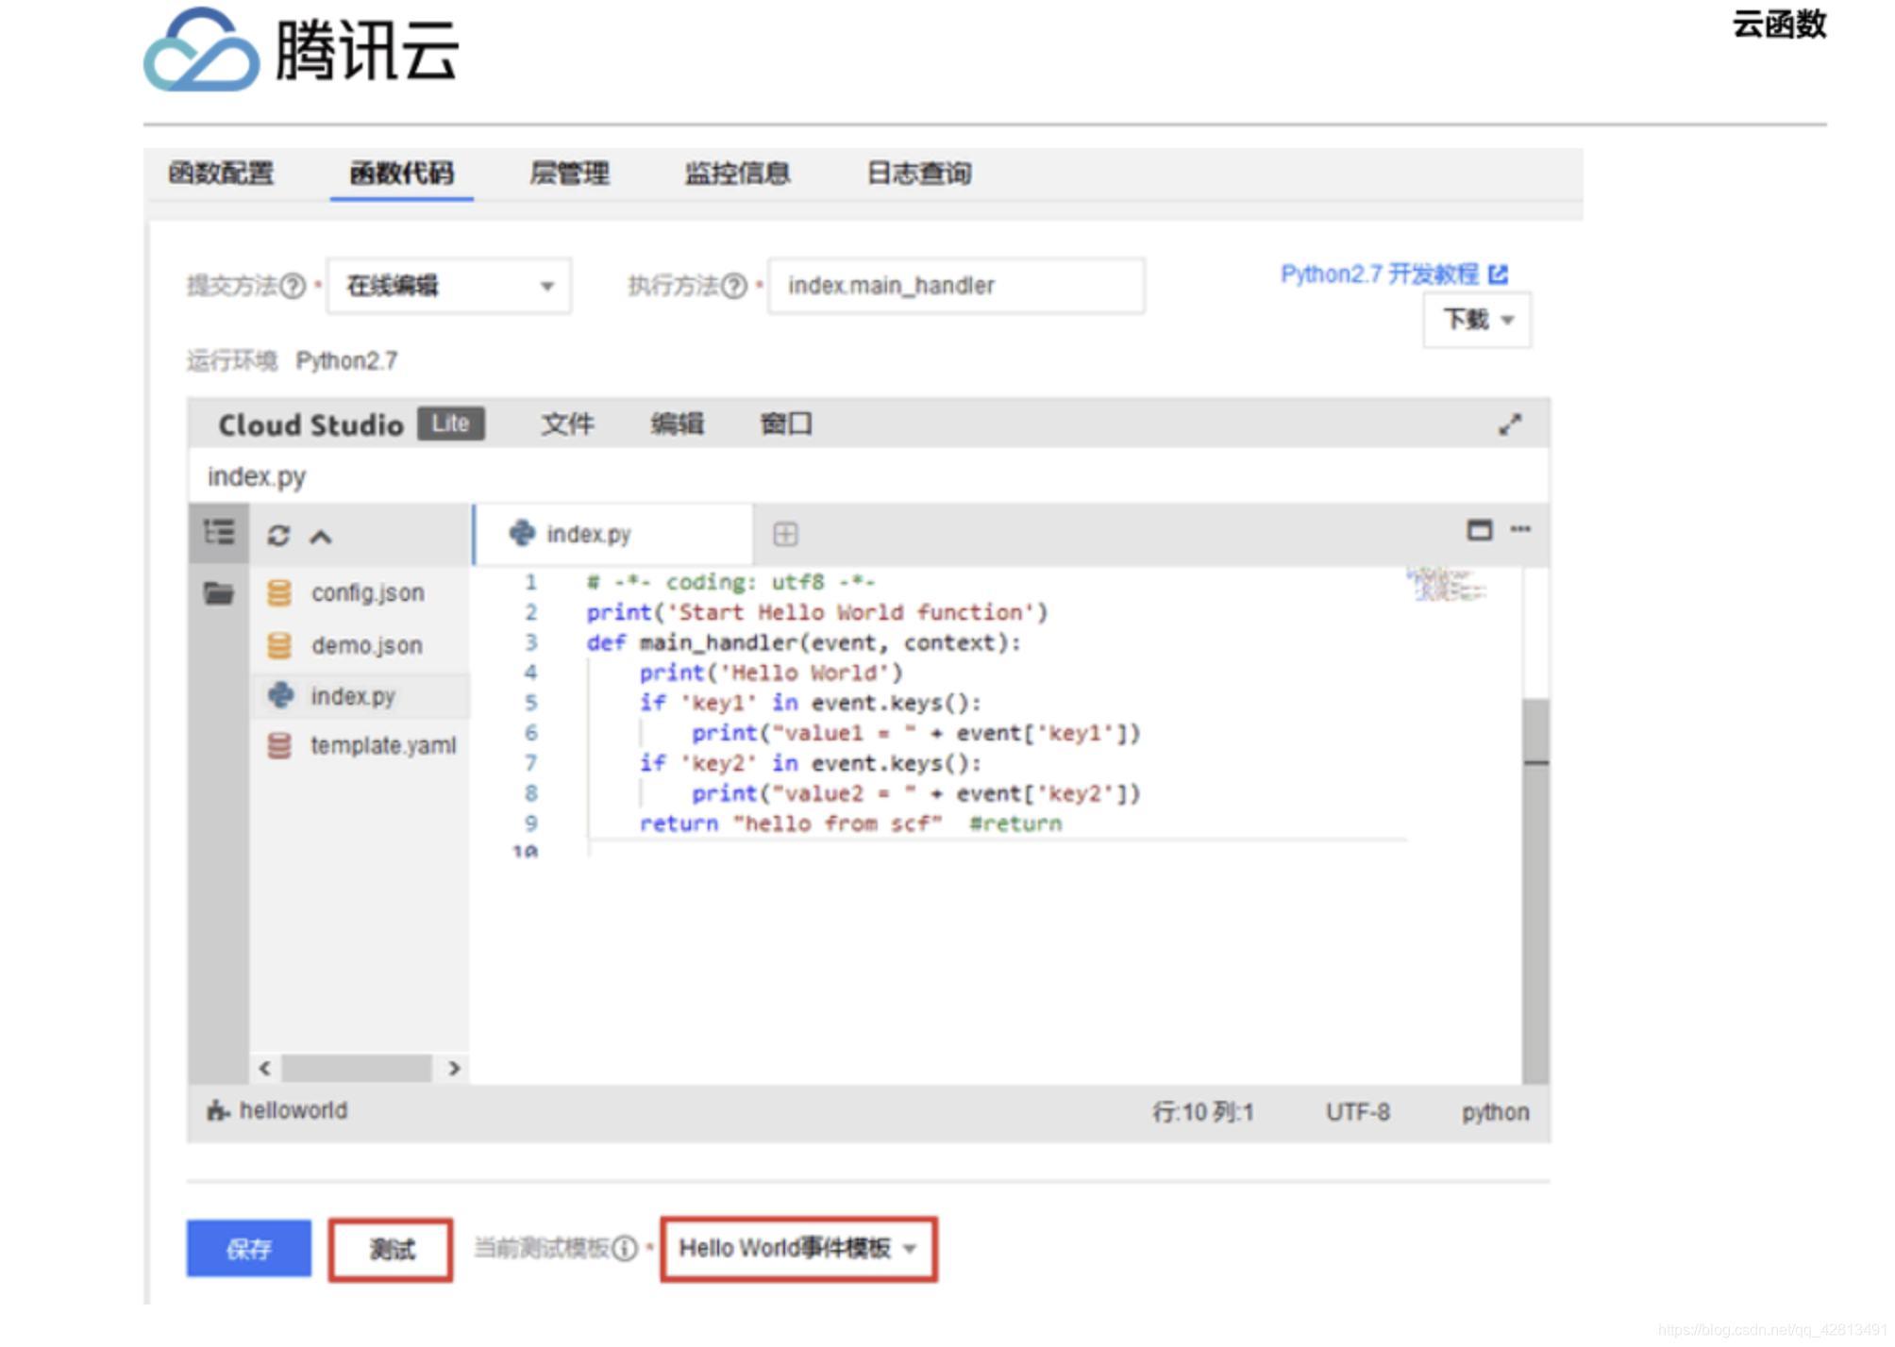Toggle the file outline list icon
Image resolution: width=1895 pixels, height=1347 pixels.
[219, 534]
